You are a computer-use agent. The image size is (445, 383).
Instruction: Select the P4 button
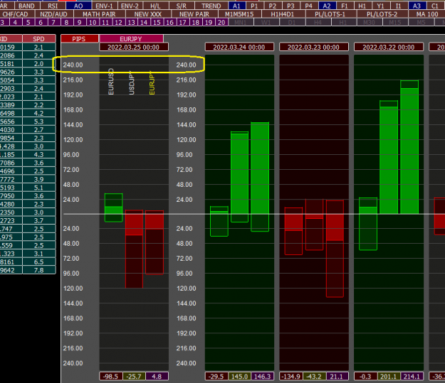(x=309, y=6)
